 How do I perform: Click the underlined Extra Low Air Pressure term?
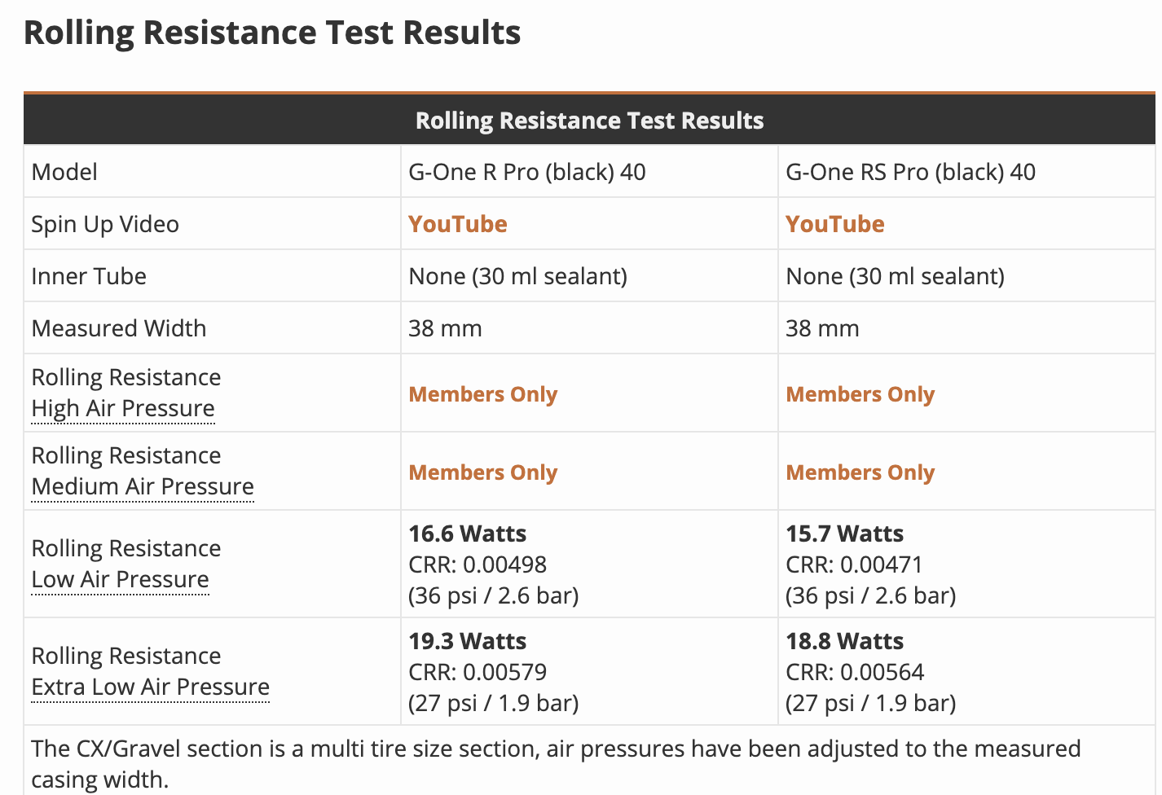click(150, 687)
